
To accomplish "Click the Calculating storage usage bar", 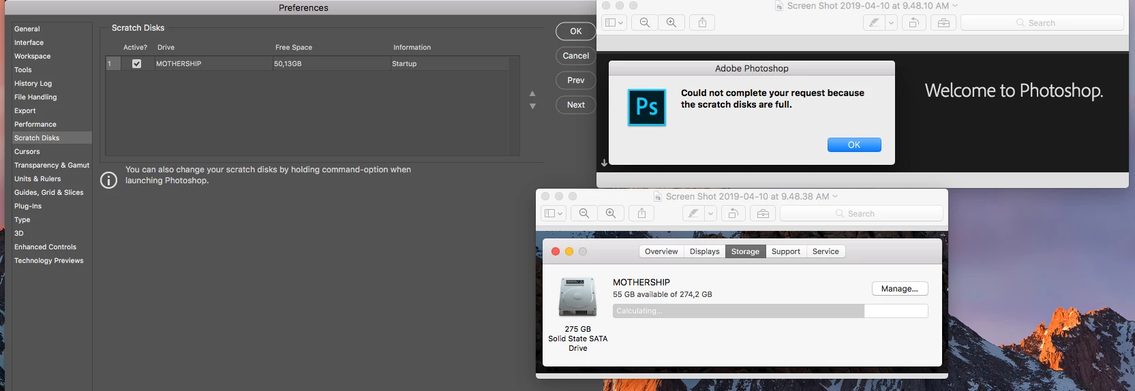I will tap(770, 311).
